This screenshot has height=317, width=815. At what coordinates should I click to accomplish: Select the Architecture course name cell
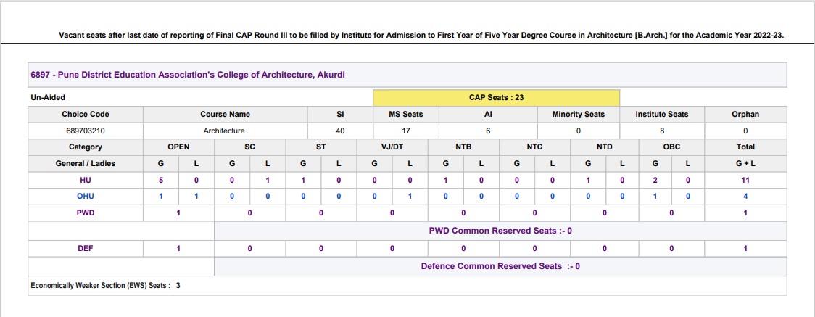click(225, 131)
